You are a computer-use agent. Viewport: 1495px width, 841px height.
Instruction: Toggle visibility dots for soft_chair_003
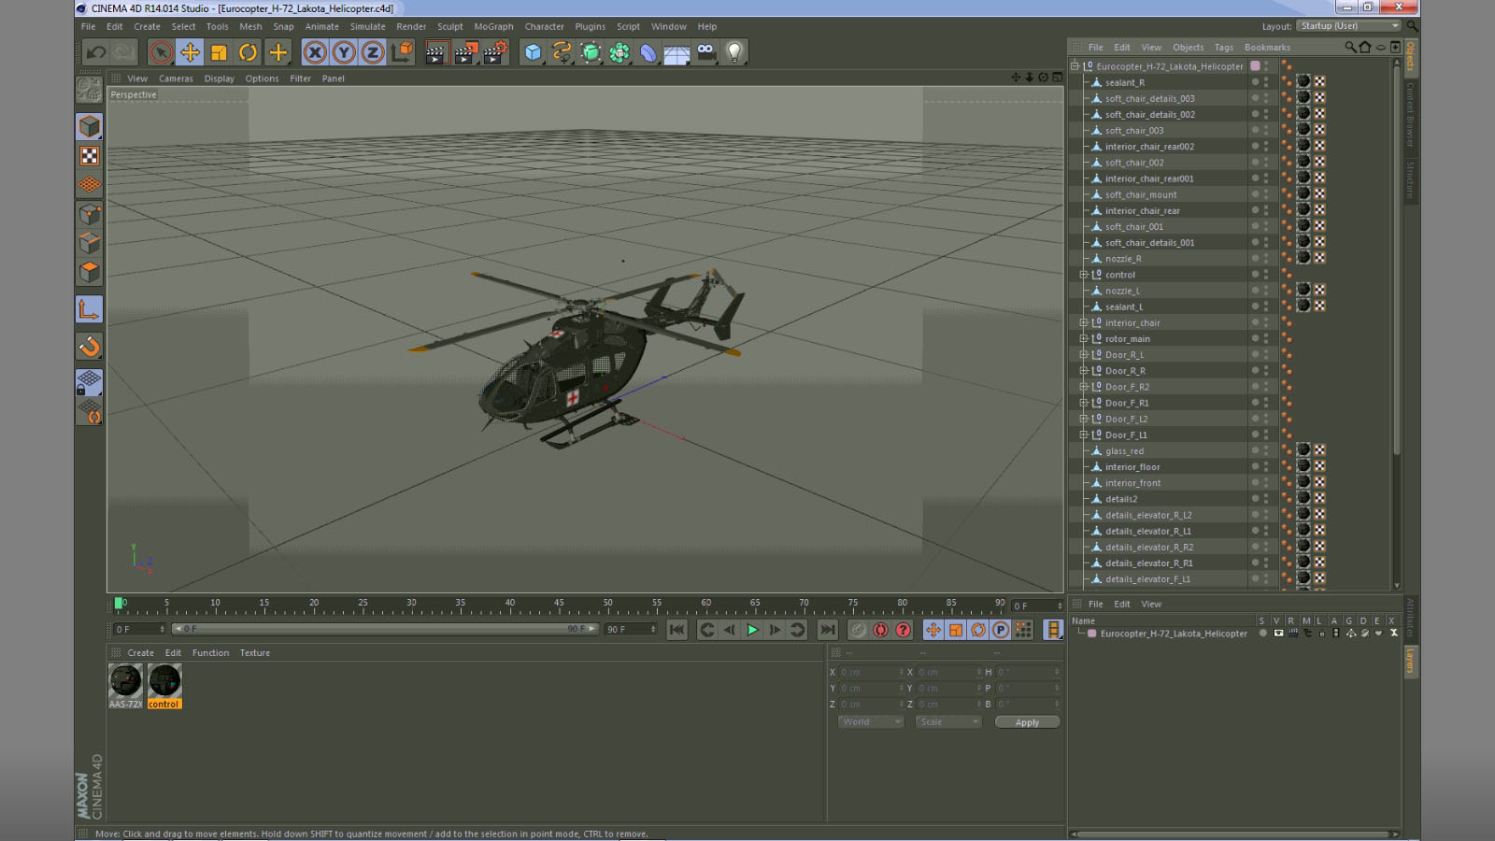[1266, 131]
